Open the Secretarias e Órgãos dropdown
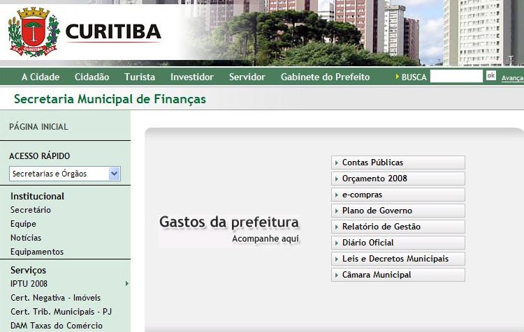Viewport: 524px width, 332px height. coord(65,174)
